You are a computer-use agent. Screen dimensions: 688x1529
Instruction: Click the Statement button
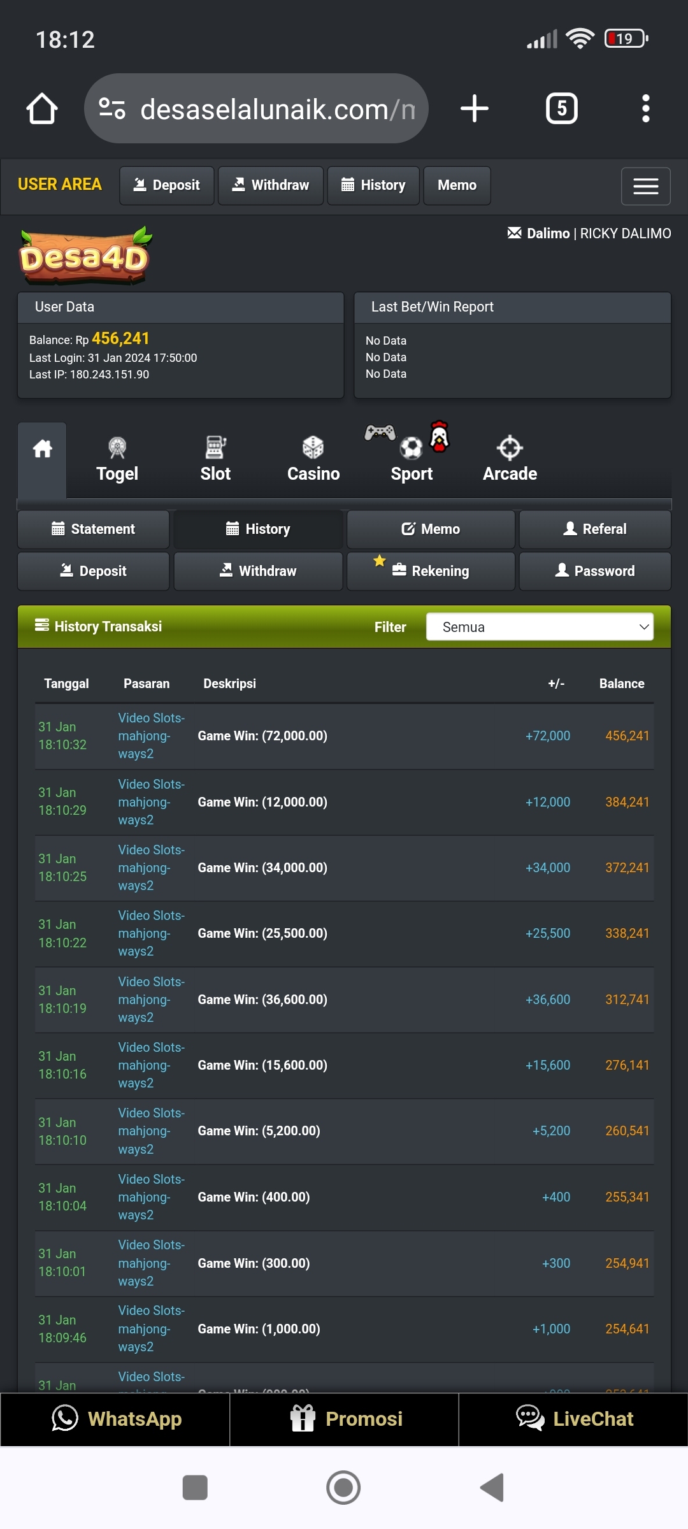coord(93,529)
